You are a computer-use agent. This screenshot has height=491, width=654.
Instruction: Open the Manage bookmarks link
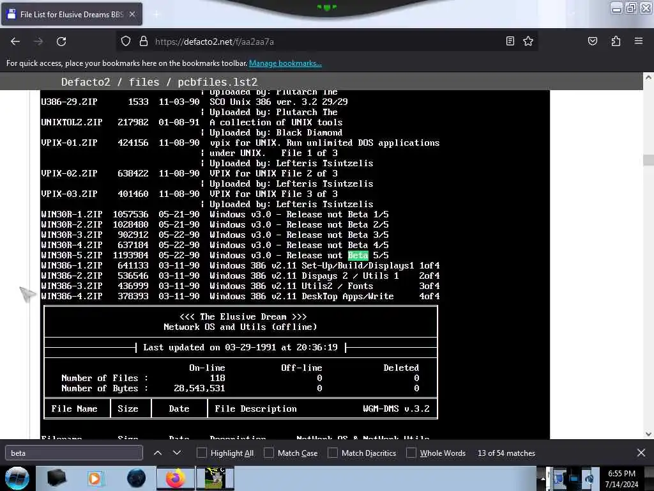(x=285, y=63)
